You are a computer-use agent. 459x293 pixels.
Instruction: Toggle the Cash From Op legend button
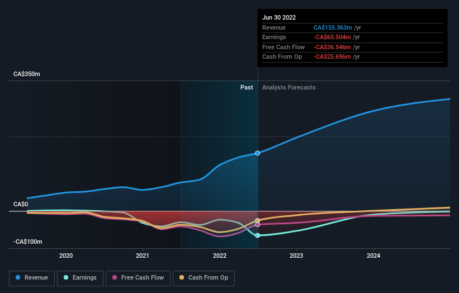pyautogui.click(x=204, y=278)
